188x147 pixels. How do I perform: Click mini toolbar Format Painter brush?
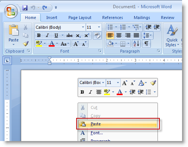click(153, 83)
